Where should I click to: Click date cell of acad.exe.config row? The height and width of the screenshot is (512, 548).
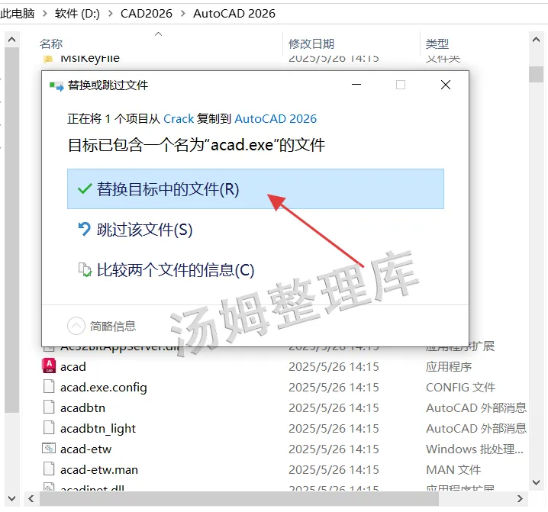334,387
